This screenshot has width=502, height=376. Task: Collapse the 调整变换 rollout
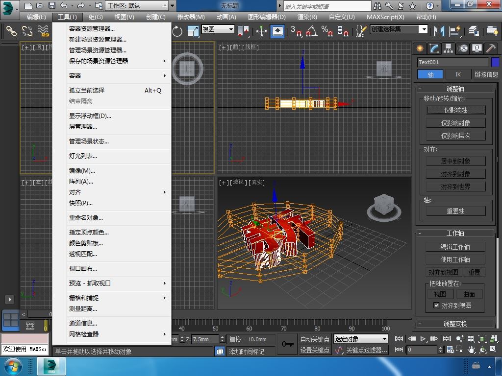(x=454, y=324)
